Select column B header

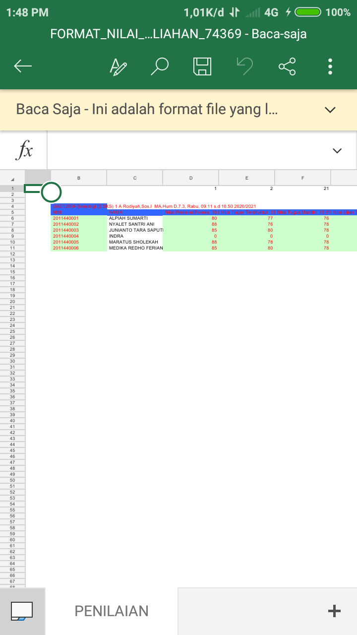pyautogui.click(x=79, y=178)
